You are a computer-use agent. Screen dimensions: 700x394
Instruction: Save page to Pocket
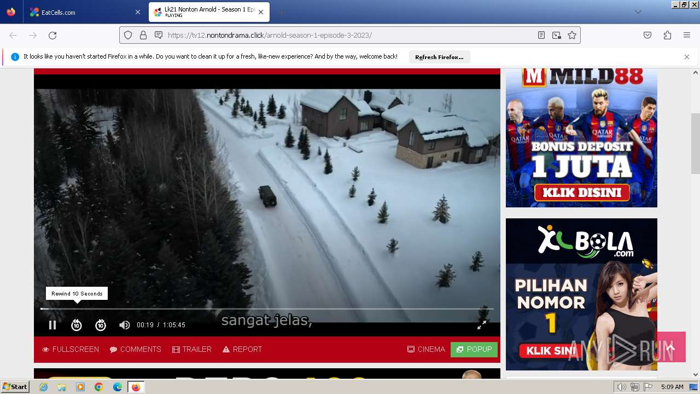point(647,35)
